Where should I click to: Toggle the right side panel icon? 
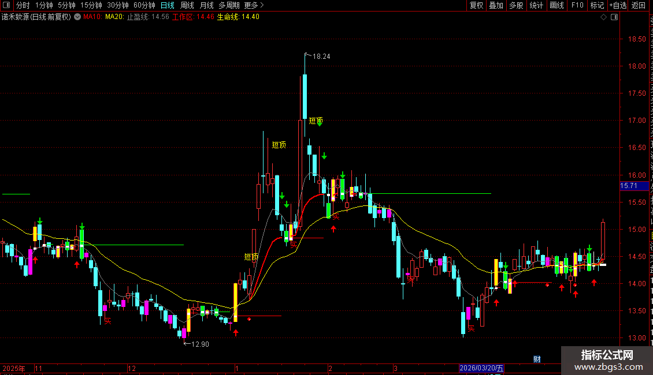click(x=614, y=17)
